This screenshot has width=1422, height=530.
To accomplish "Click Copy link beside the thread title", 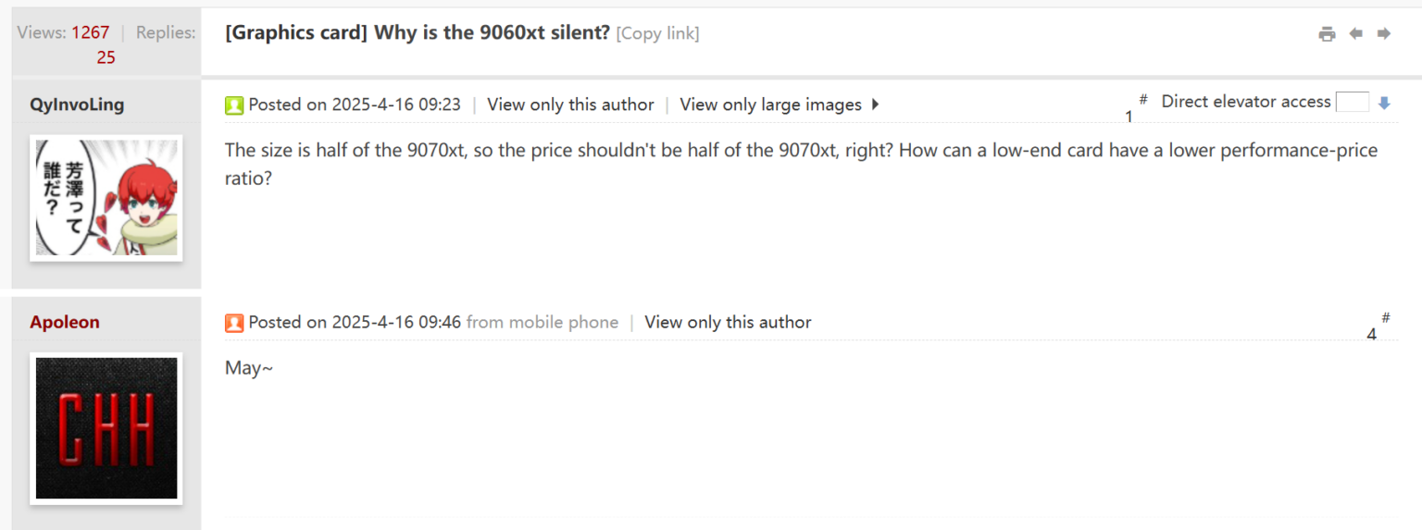I will click(x=657, y=33).
